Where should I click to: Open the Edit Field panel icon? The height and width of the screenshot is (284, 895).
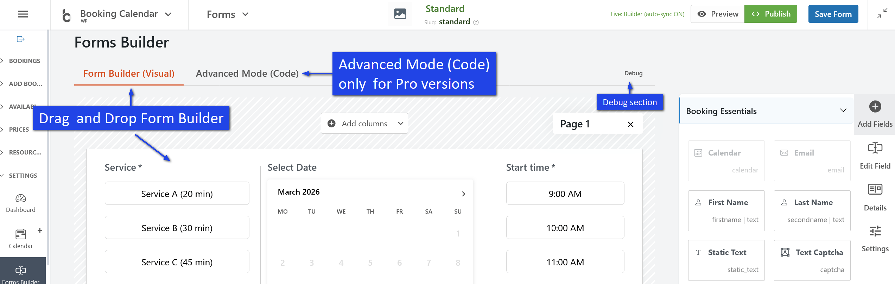click(x=875, y=148)
